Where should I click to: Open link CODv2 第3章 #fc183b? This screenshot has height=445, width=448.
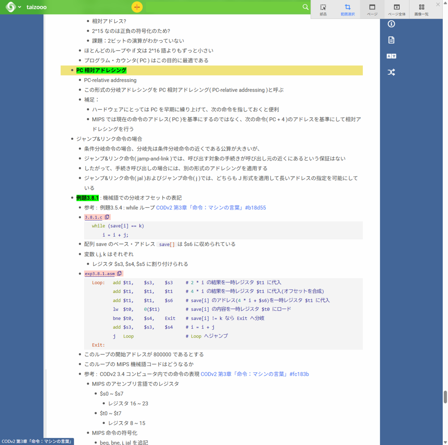(x=255, y=374)
